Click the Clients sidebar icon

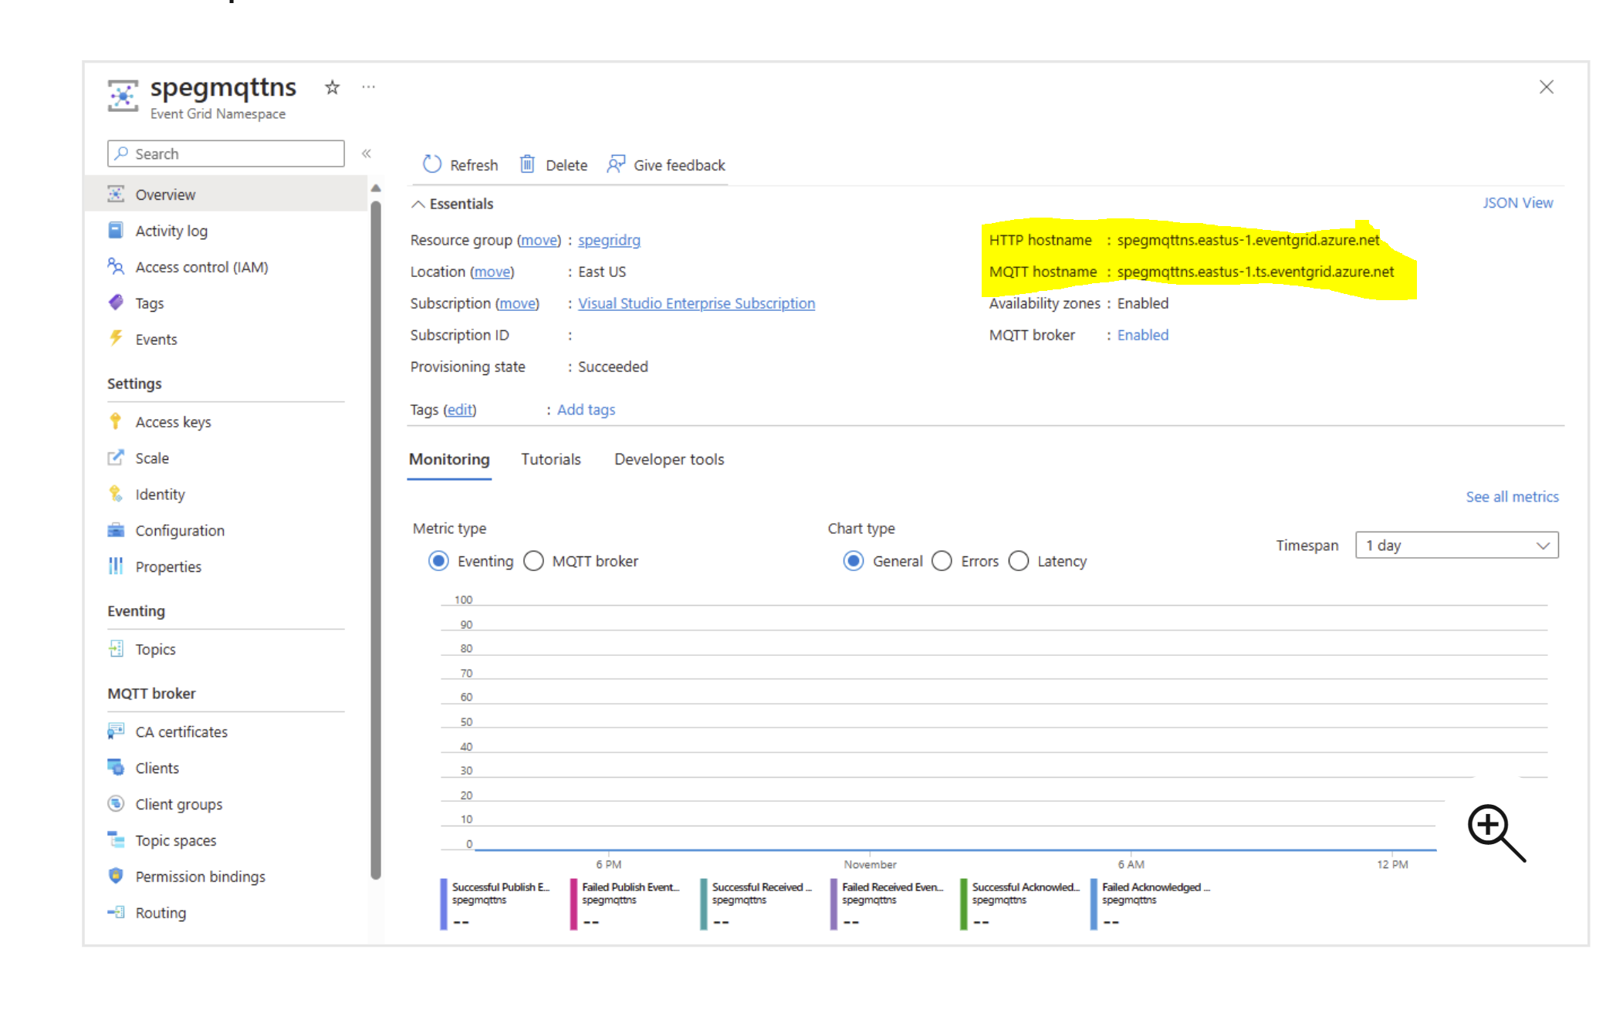pos(116,767)
